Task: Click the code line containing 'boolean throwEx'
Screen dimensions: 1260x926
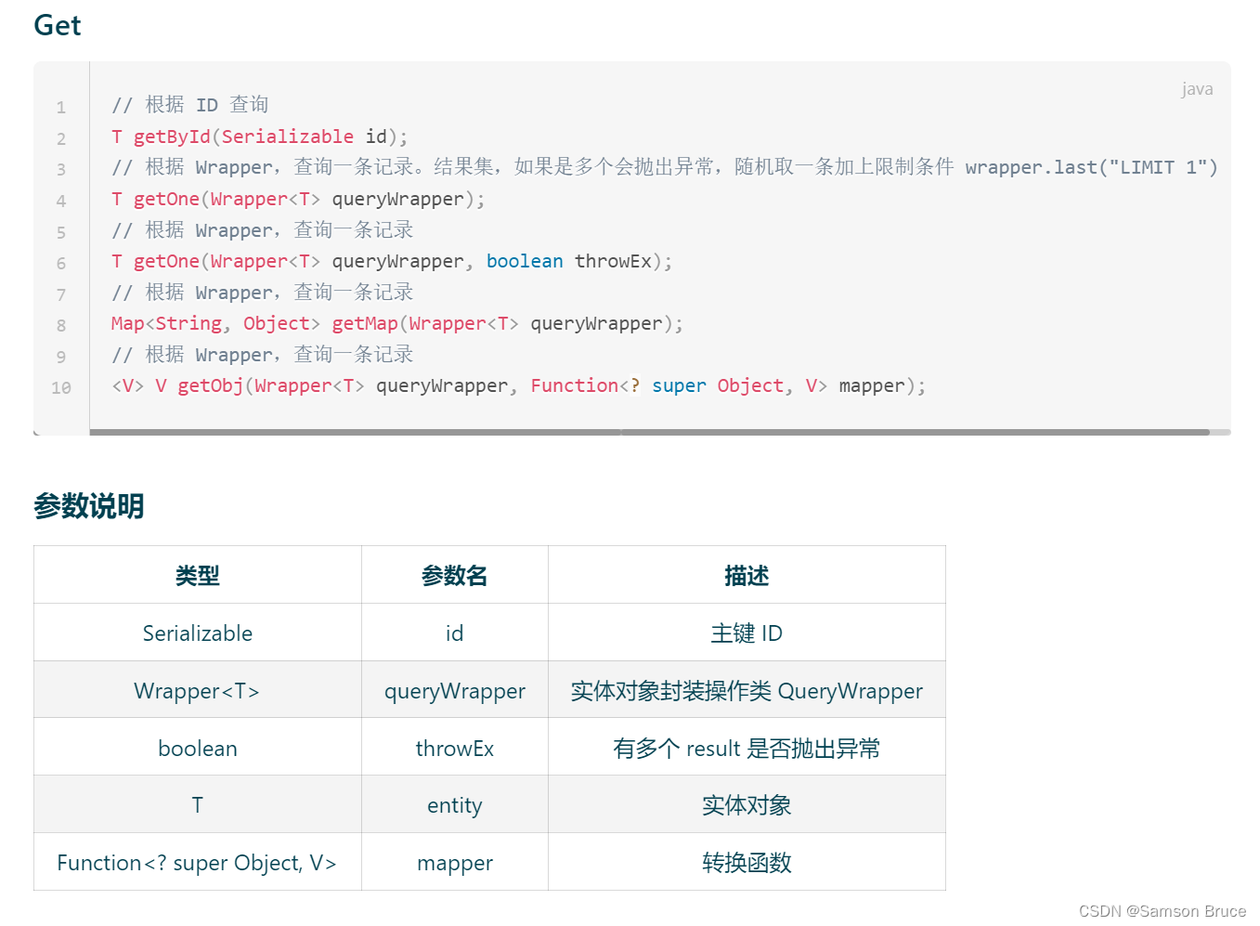Action: (x=392, y=261)
